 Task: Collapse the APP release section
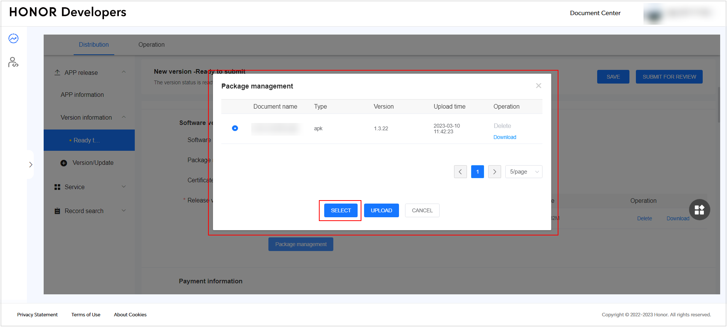tap(124, 72)
